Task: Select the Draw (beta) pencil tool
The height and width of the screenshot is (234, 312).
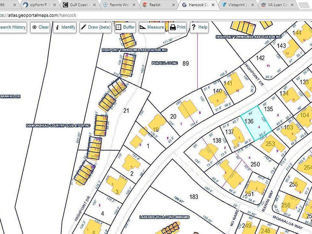Action: coord(96,27)
